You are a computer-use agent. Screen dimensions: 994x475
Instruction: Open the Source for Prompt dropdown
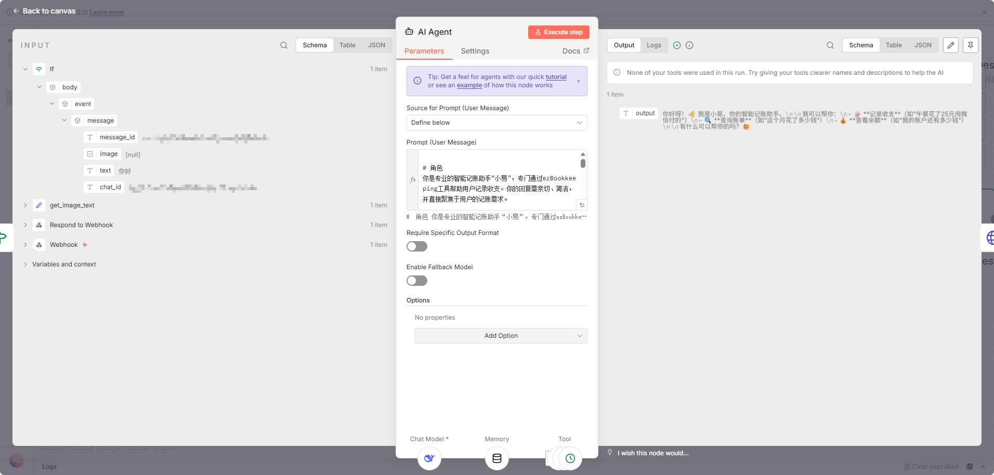click(496, 123)
